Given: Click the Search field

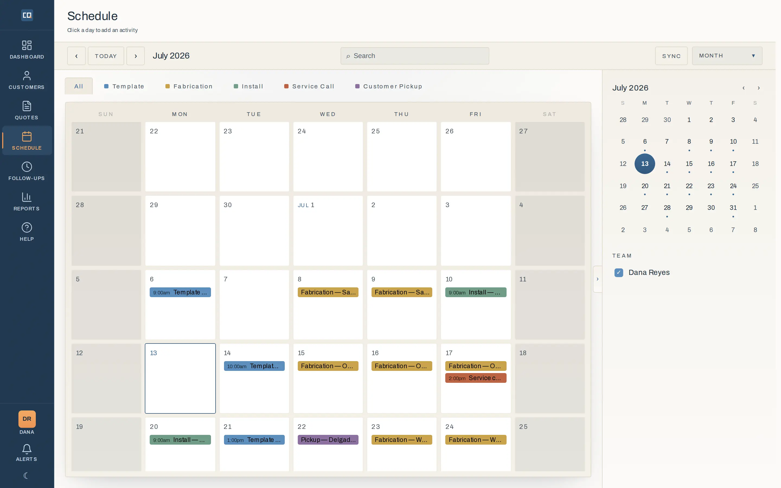Looking at the screenshot, I should (x=415, y=56).
